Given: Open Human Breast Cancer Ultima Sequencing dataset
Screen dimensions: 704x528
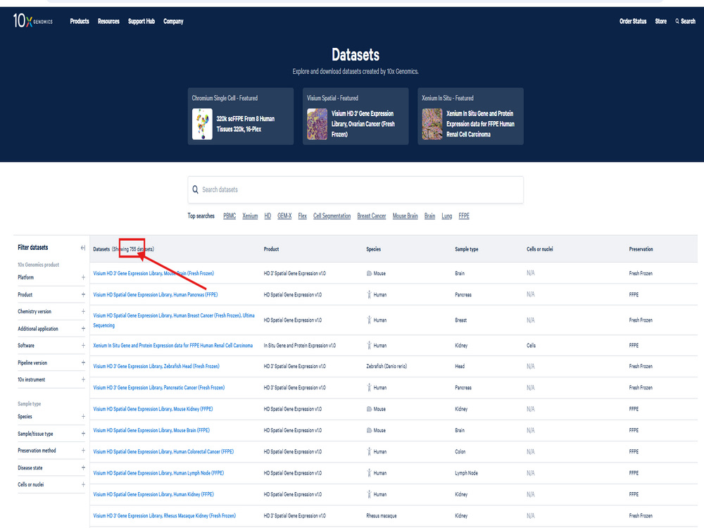Looking at the screenshot, I should 174,320.
